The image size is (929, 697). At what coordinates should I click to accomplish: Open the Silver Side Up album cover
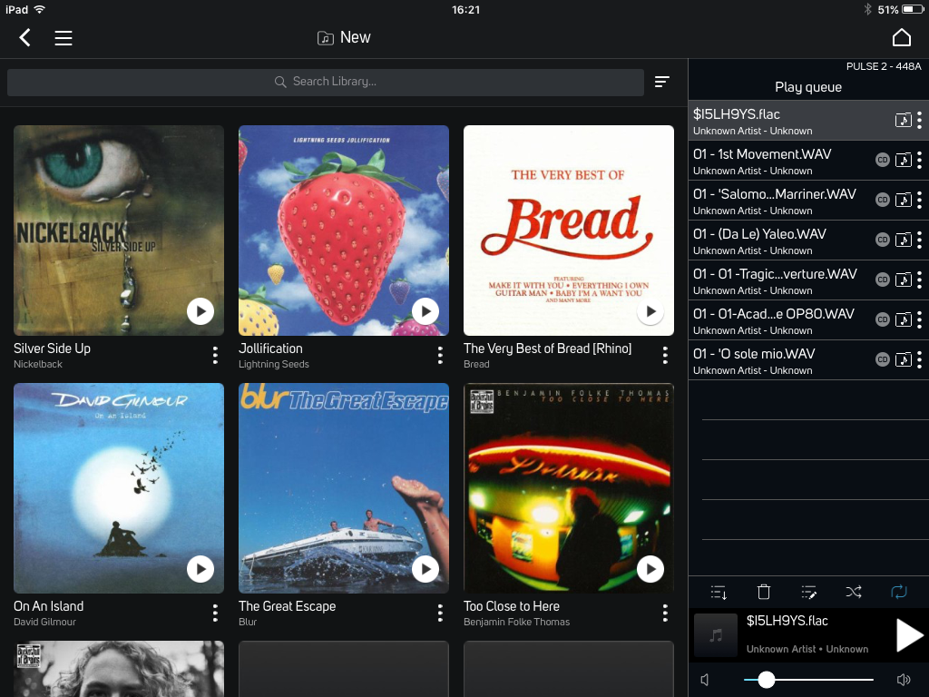click(x=119, y=230)
